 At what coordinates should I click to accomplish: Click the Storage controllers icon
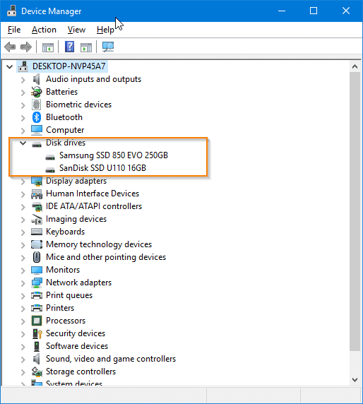point(37,372)
